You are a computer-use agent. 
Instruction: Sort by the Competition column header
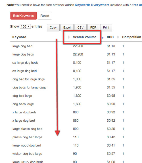131,37
